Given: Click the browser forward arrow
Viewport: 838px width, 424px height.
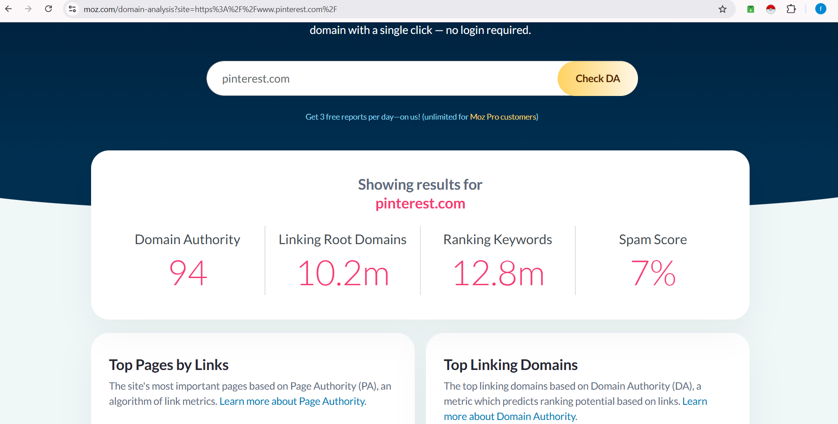Looking at the screenshot, I should [x=28, y=9].
